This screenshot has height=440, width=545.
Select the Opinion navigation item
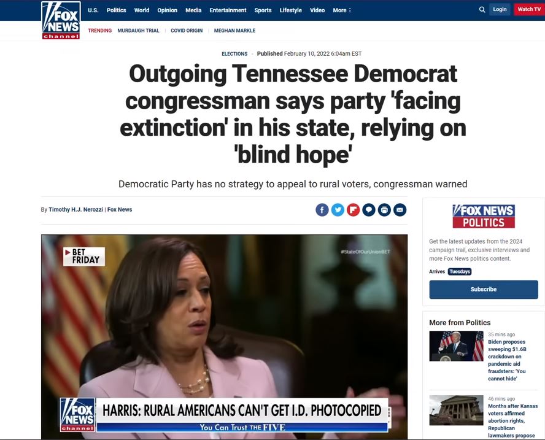(167, 10)
